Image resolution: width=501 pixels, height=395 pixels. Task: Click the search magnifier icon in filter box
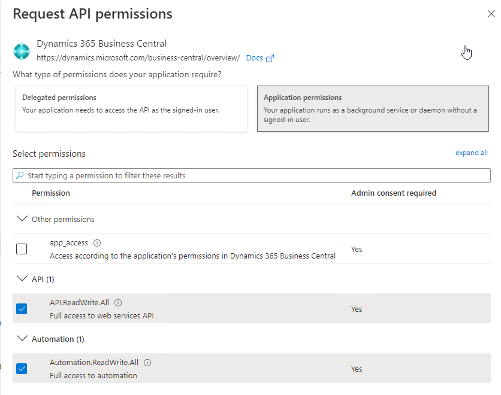point(20,175)
